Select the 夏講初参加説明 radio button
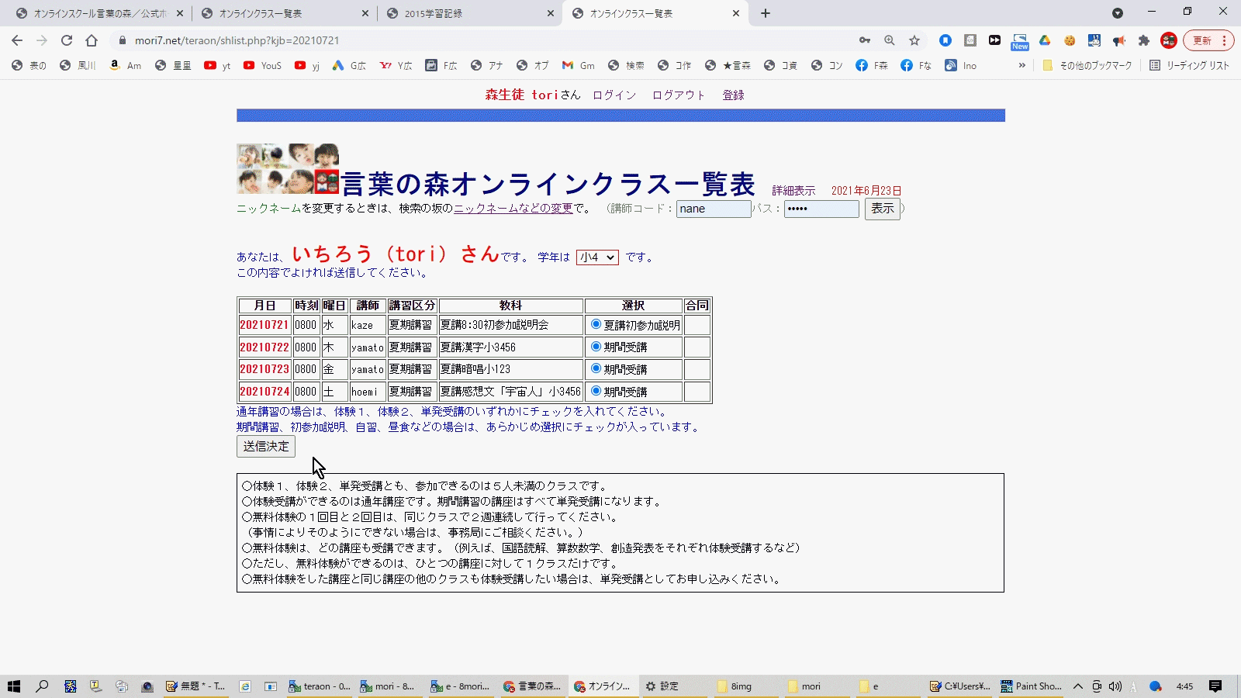The width and height of the screenshot is (1241, 698). pyautogui.click(x=596, y=324)
